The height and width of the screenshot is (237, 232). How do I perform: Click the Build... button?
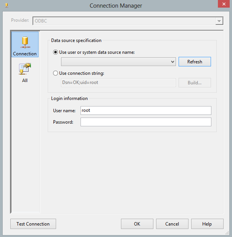[x=195, y=83]
